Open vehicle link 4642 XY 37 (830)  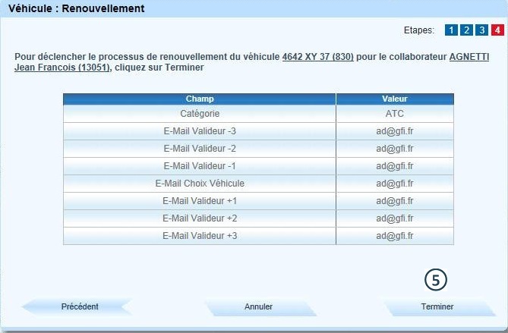(317, 57)
